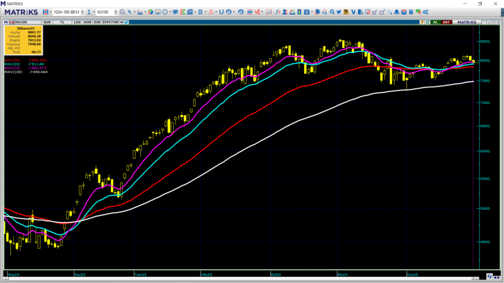Open the settings gears icon
The height and width of the screenshot is (283, 504).
coord(425,12)
